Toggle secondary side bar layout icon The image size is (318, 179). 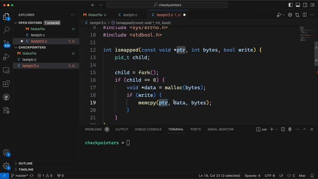pyautogui.click(x=305, y=5)
